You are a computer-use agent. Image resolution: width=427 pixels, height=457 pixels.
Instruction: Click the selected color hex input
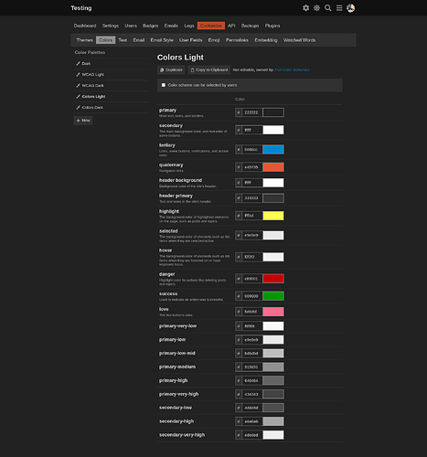point(252,235)
